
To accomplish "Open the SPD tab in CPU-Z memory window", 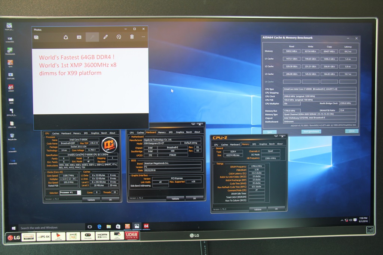I will pyautogui.click(x=254, y=144).
